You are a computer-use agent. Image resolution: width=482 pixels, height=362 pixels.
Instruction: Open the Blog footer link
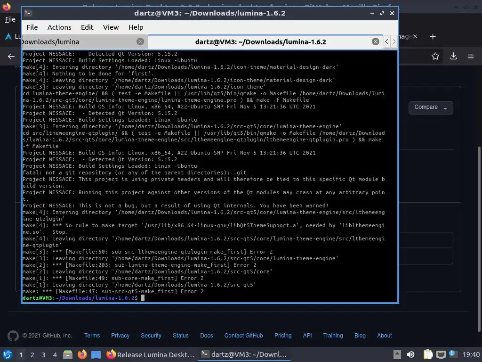point(360,336)
